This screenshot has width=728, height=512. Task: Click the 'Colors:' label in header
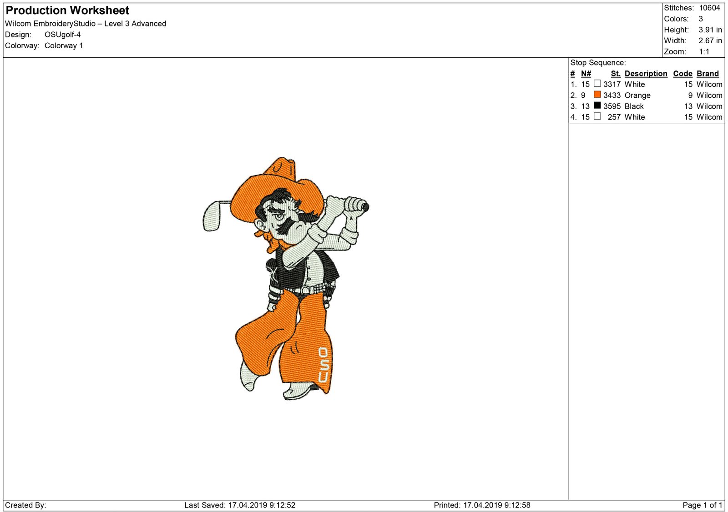[676, 19]
